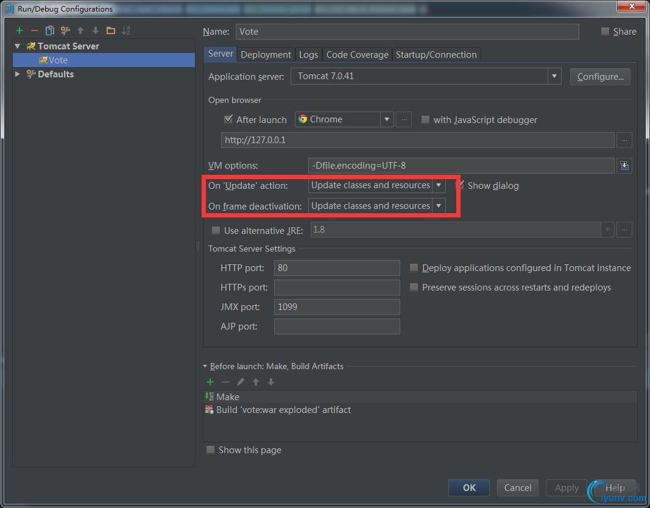Click the HTTP port field
Image resolution: width=650 pixels, height=508 pixels.
tap(337, 267)
